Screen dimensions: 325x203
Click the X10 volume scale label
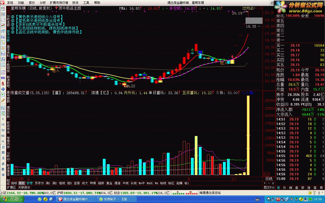(266, 174)
